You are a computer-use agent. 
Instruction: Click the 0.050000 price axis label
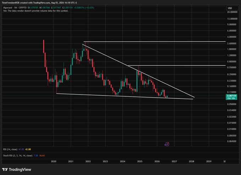coord(232,104)
